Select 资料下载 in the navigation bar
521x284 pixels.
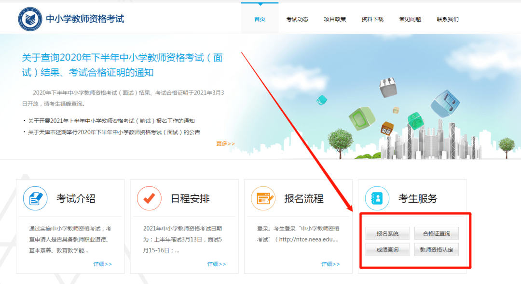[x=372, y=19]
